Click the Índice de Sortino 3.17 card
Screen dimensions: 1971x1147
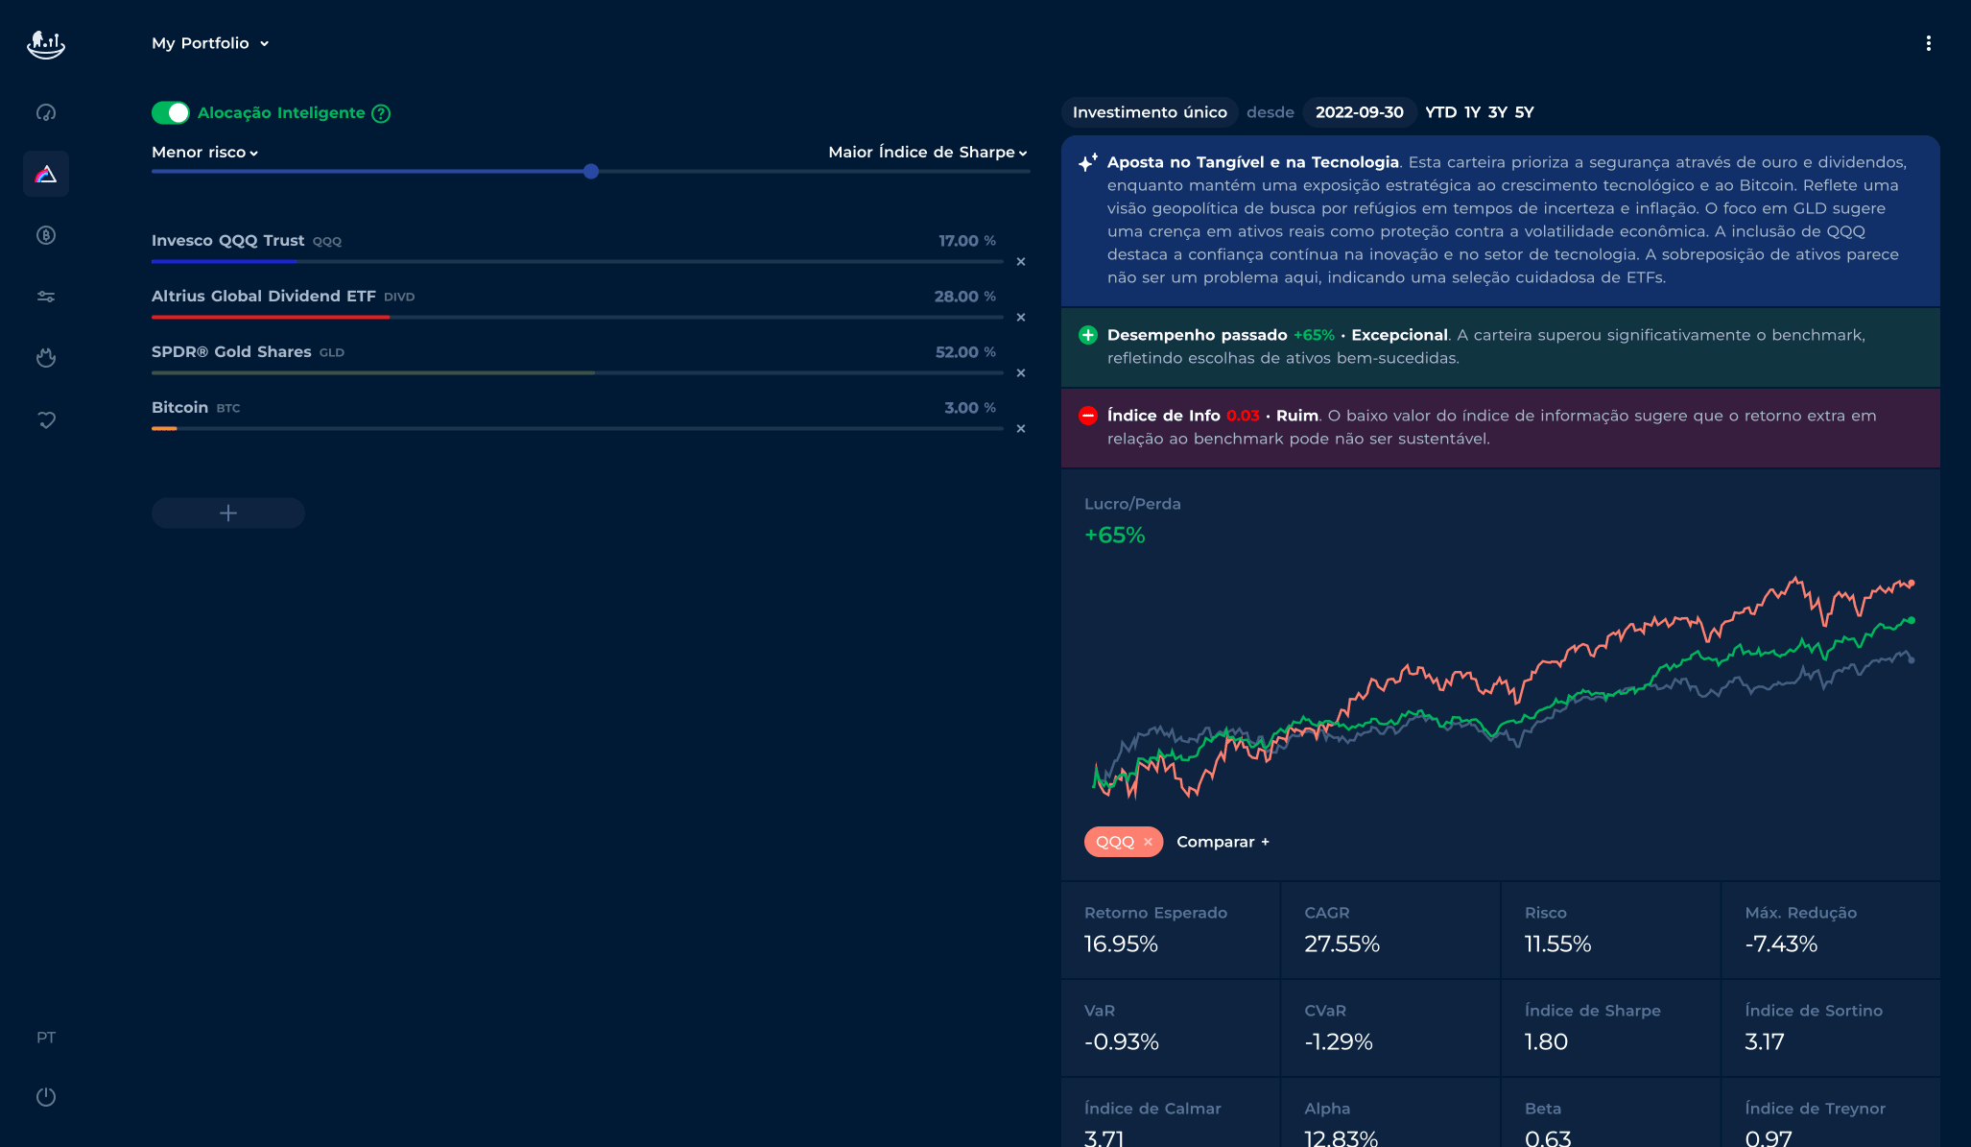click(1831, 1028)
